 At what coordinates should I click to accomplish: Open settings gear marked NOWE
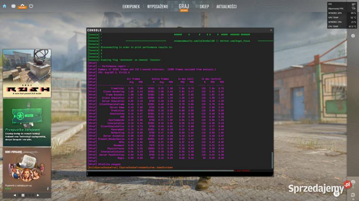(x=22, y=6)
